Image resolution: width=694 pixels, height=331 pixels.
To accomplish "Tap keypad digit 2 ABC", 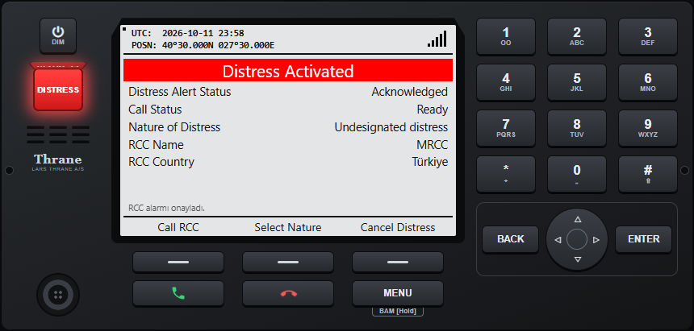I will tap(577, 36).
